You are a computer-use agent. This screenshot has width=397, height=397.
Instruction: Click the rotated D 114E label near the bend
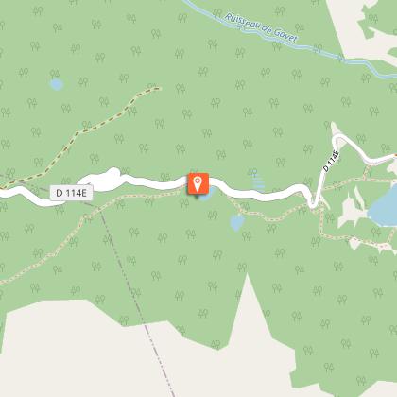pyautogui.click(x=332, y=161)
